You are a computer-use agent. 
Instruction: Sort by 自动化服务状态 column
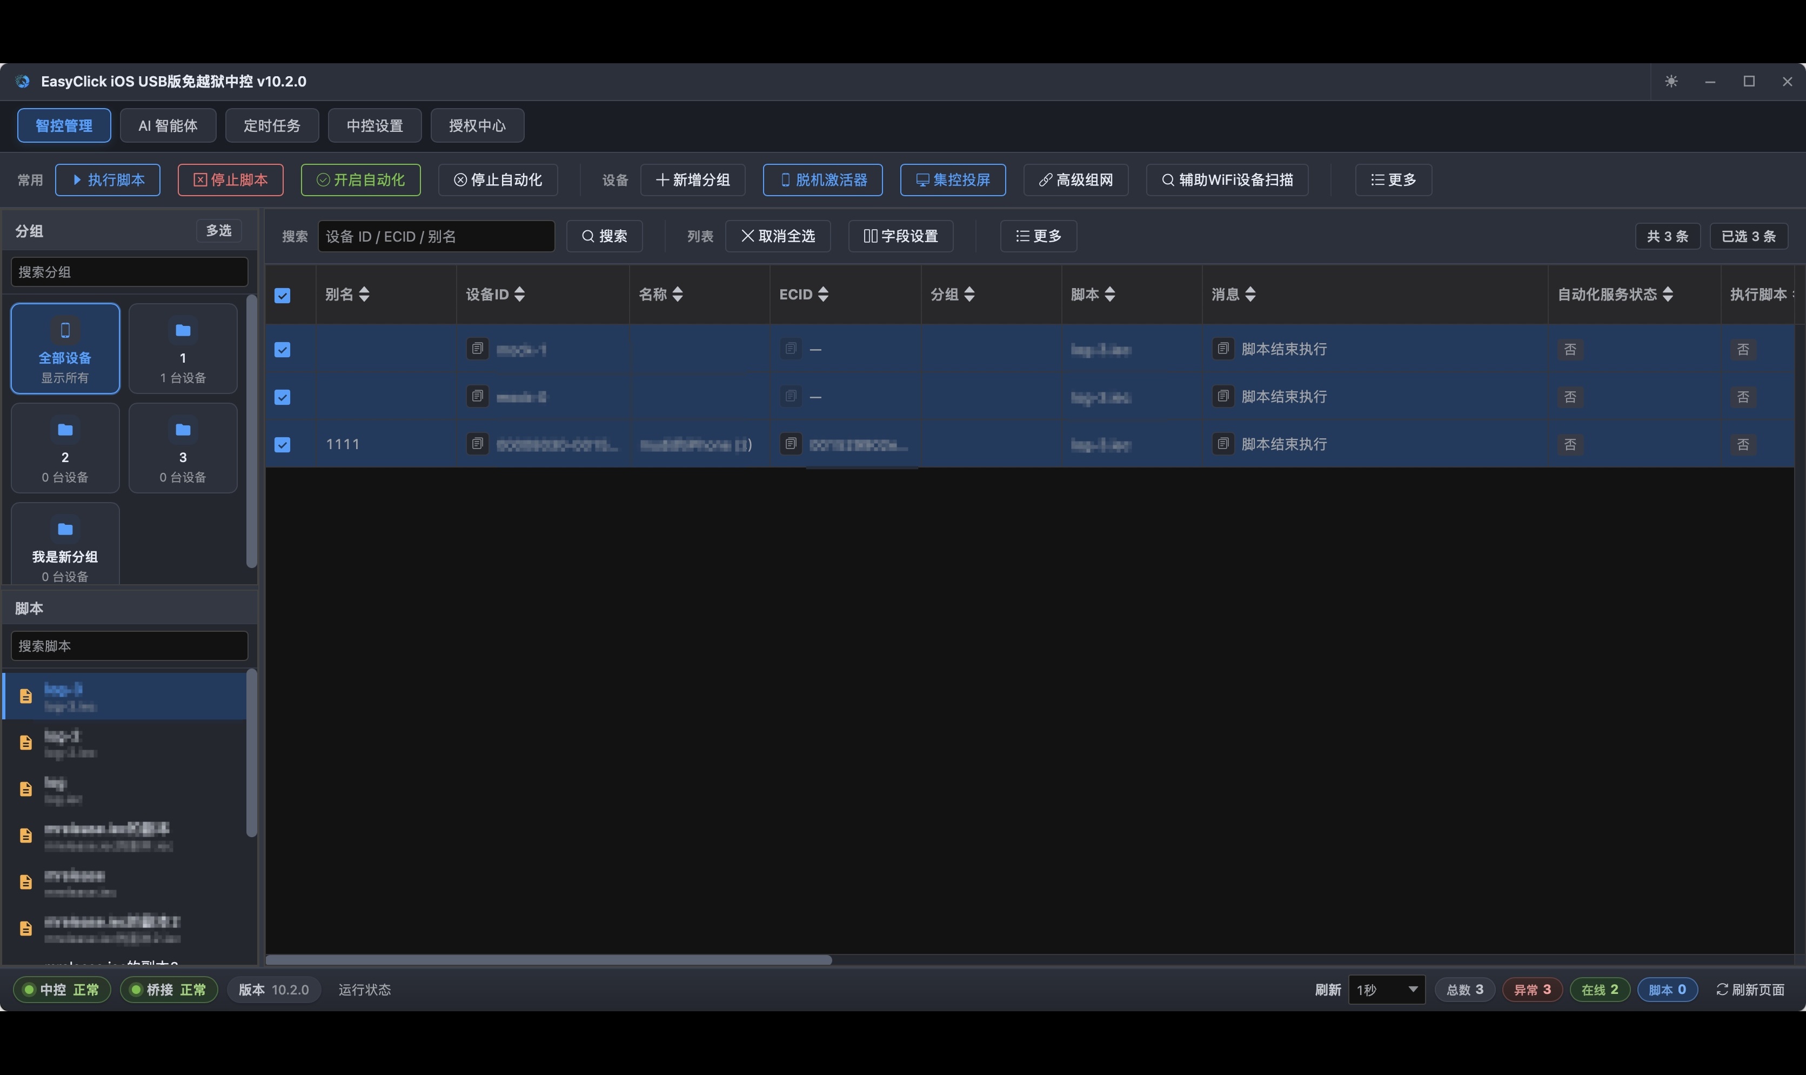click(x=1668, y=294)
